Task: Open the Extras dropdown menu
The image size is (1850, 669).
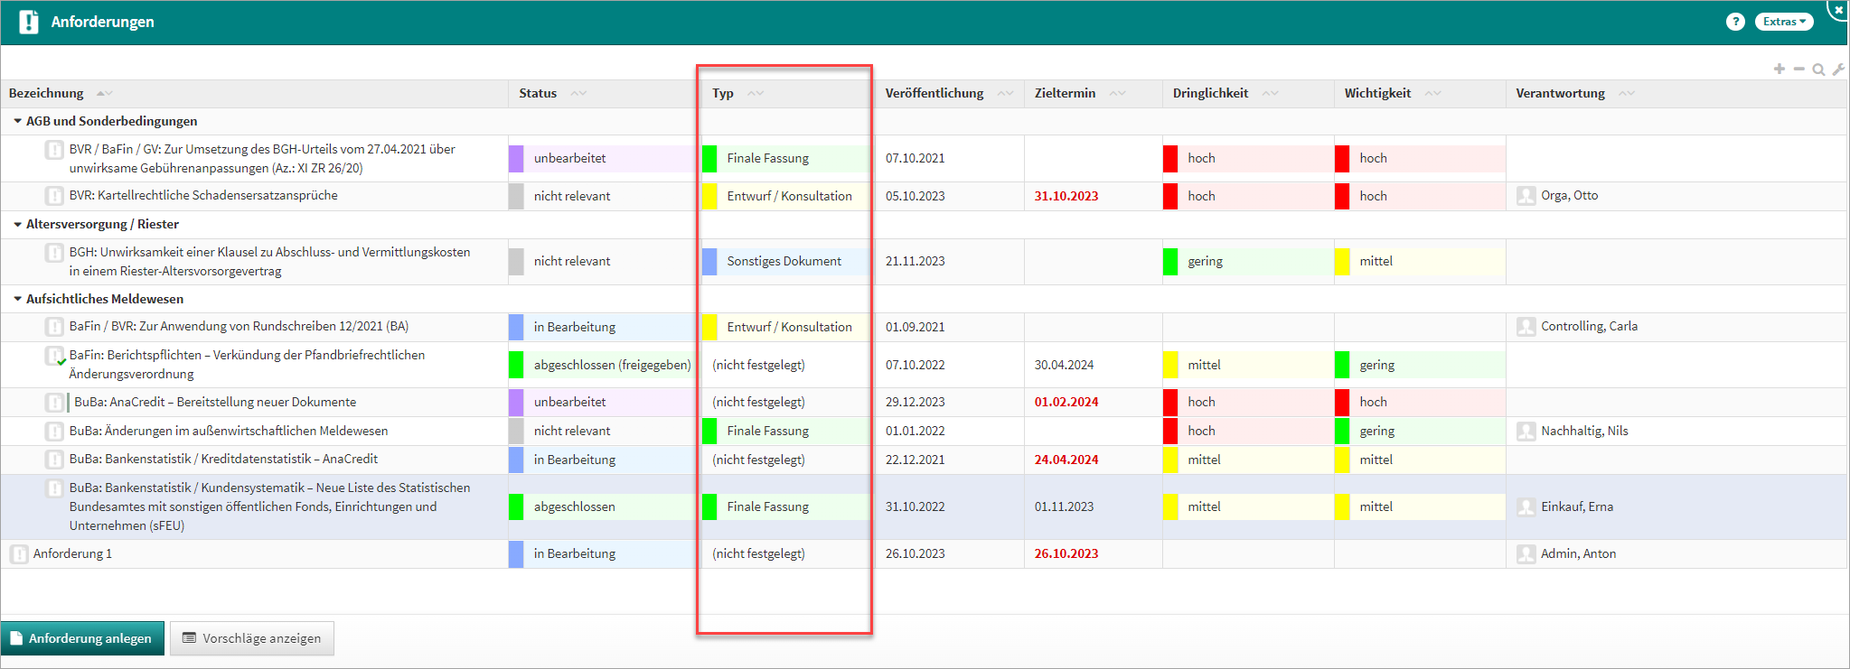Action: point(1783,22)
